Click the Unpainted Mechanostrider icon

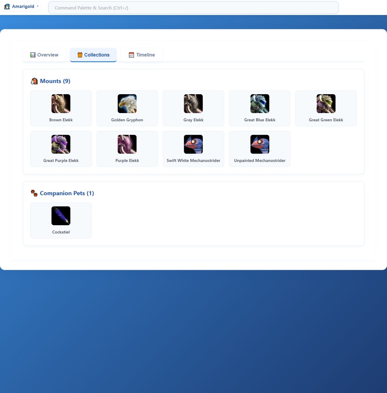tap(260, 144)
